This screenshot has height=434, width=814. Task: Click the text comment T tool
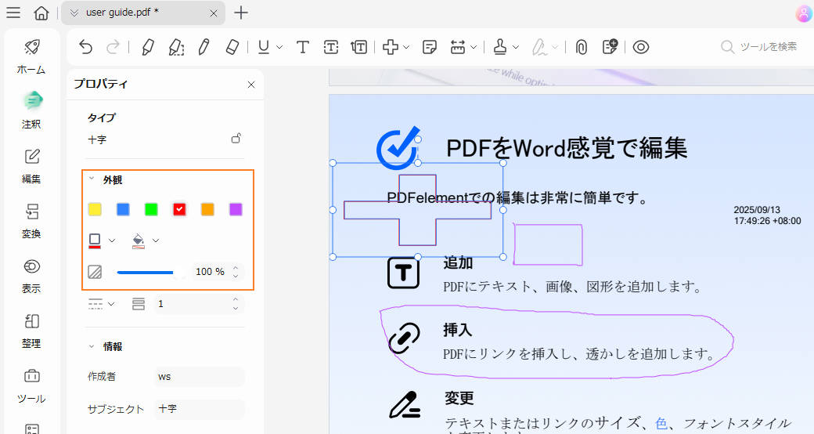click(x=302, y=47)
